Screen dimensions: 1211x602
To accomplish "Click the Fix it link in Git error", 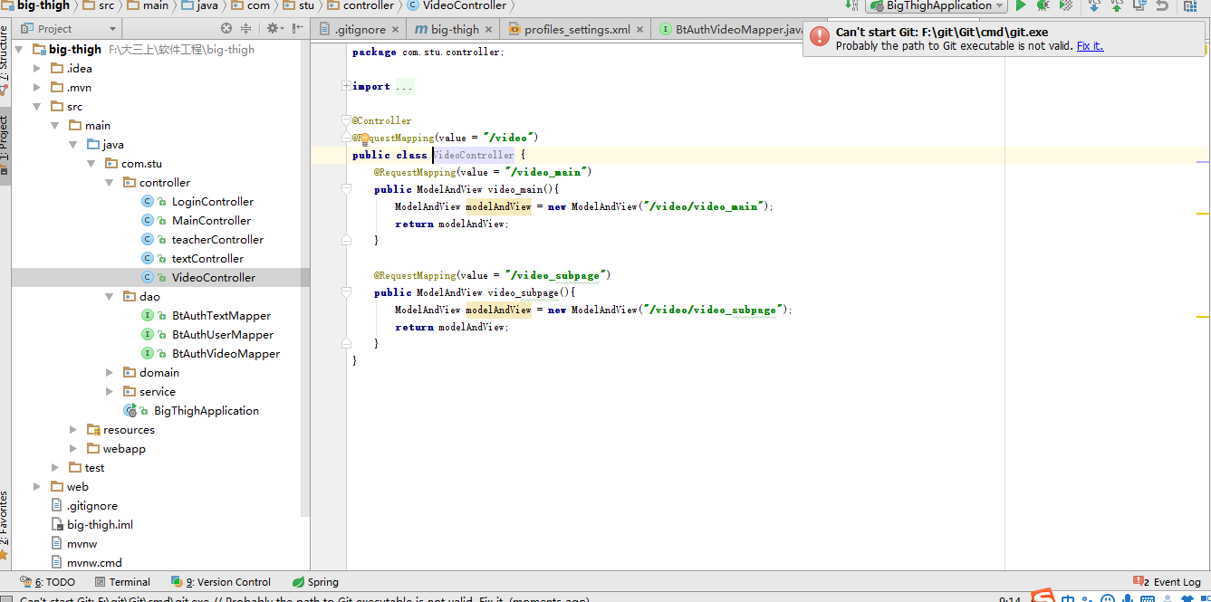I will (1090, 46).
